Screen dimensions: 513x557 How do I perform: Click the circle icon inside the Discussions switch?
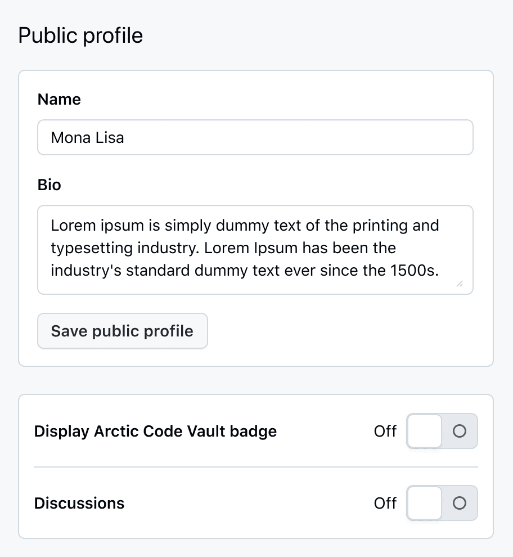pos(460,504)
